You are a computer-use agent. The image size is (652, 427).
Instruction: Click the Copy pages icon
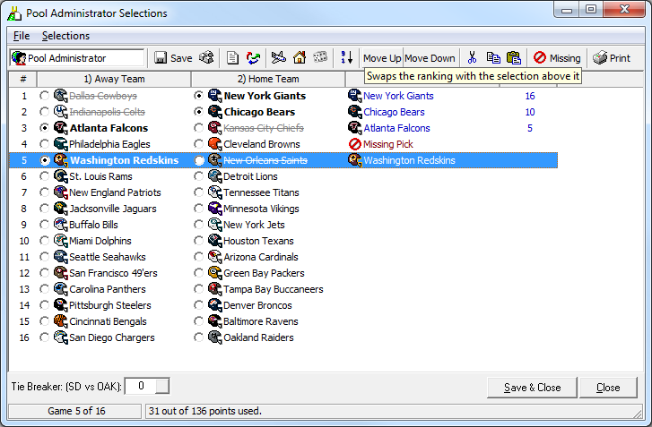tap(493, 57)
